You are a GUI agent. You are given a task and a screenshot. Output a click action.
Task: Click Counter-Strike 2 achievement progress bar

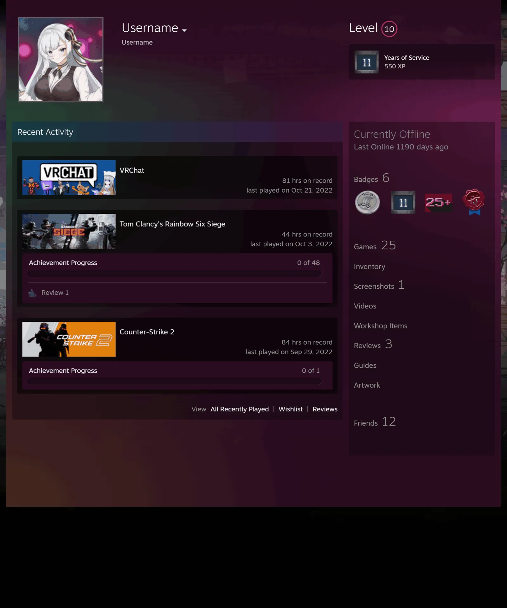175,382
